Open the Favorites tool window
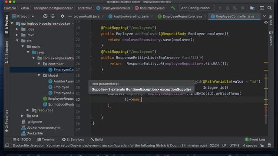278x156 pixels. [x=7, y=121]
